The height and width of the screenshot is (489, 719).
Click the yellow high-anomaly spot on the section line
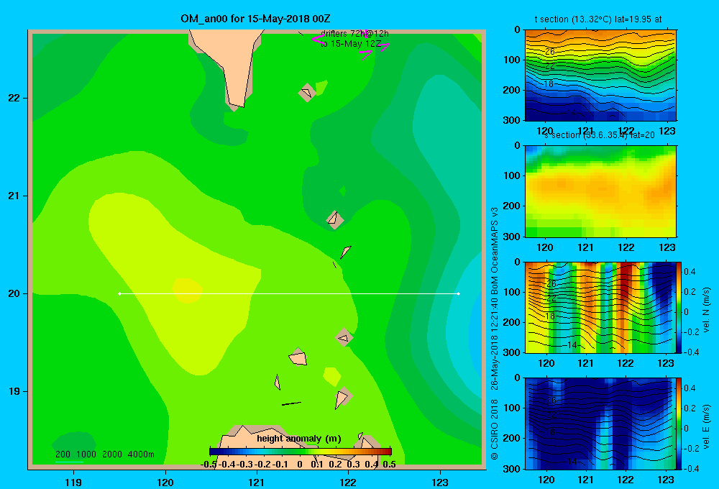click(188, 291)
